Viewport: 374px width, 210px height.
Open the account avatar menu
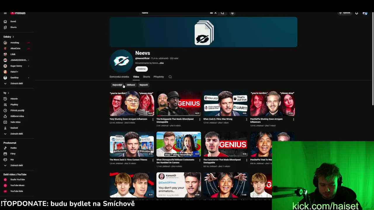tap(365, 13)
